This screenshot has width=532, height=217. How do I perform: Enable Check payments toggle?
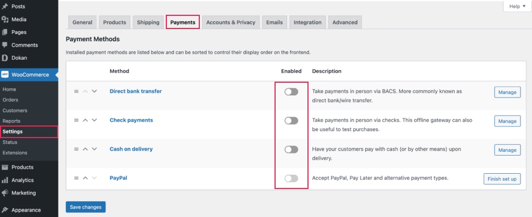291,121
